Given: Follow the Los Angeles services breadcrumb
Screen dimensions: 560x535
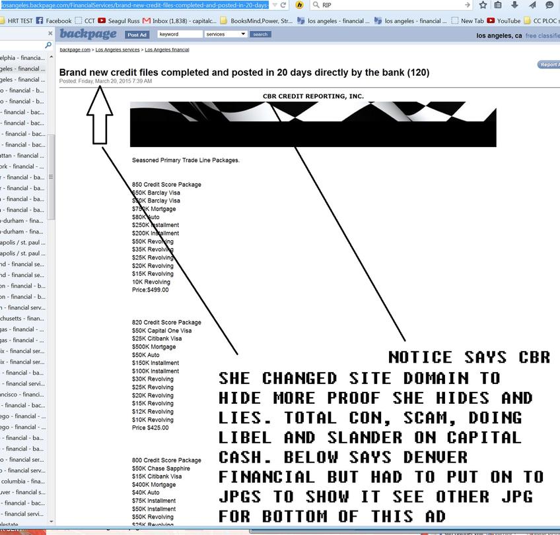Looking at the screenshot, I should click(x=118, y=49).
